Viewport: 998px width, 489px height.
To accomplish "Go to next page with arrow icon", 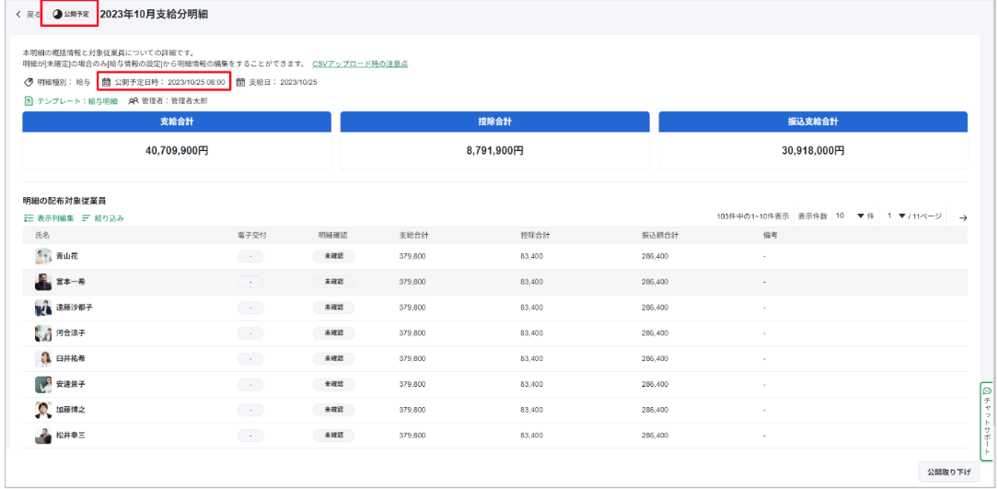I will tap(963, 217).
